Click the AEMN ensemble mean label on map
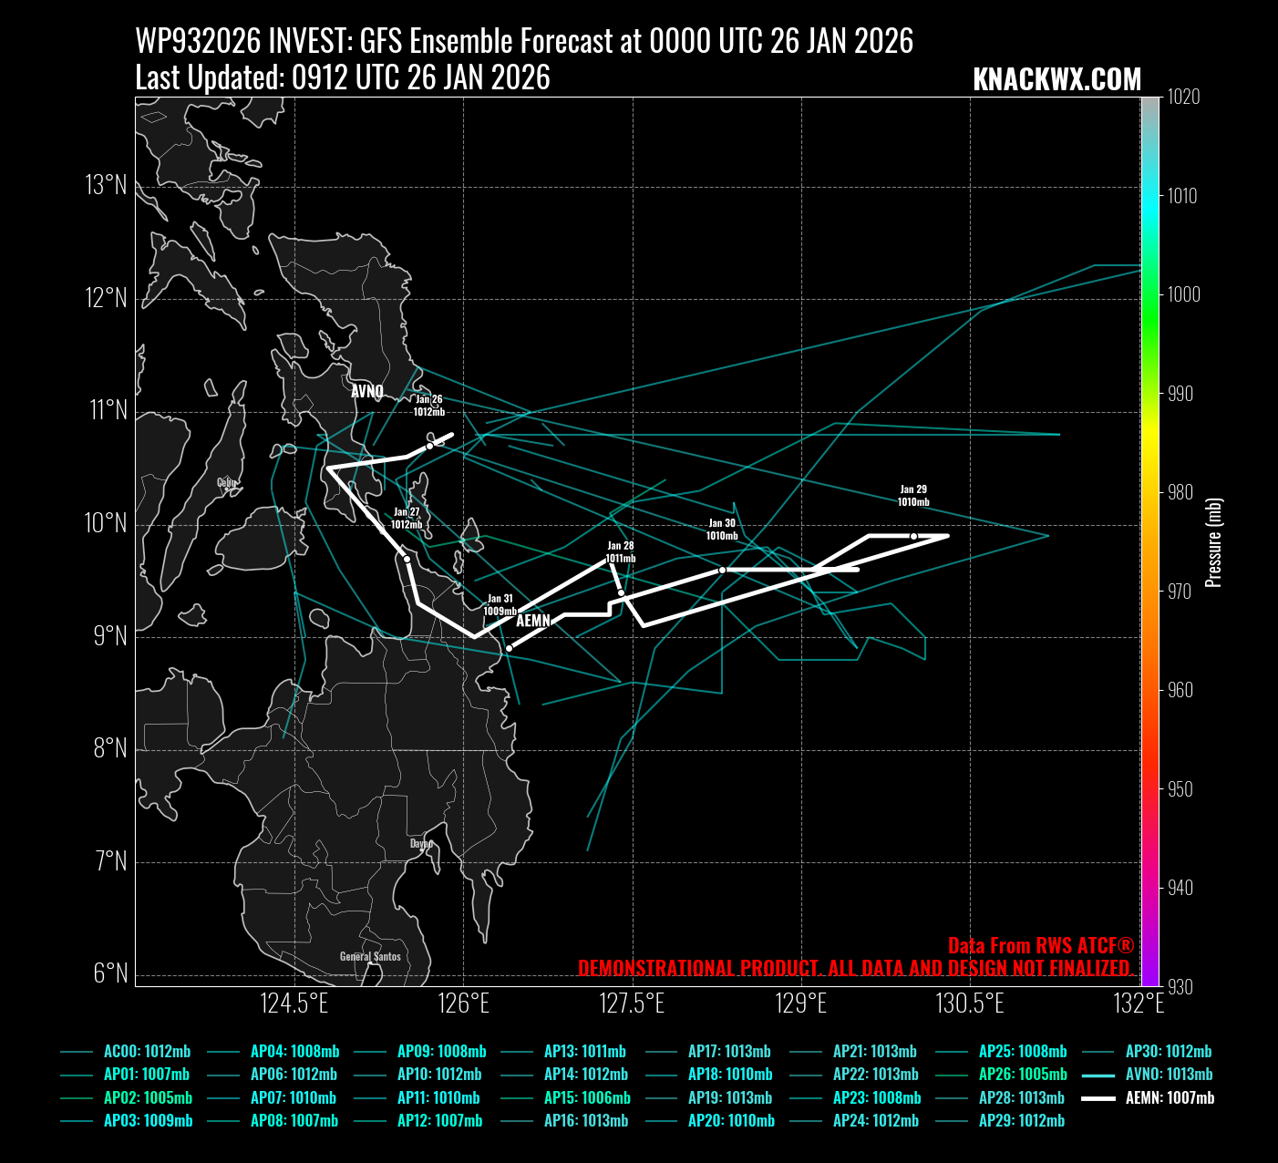This screenshot has width=1278, height=1163. (533, 621)
